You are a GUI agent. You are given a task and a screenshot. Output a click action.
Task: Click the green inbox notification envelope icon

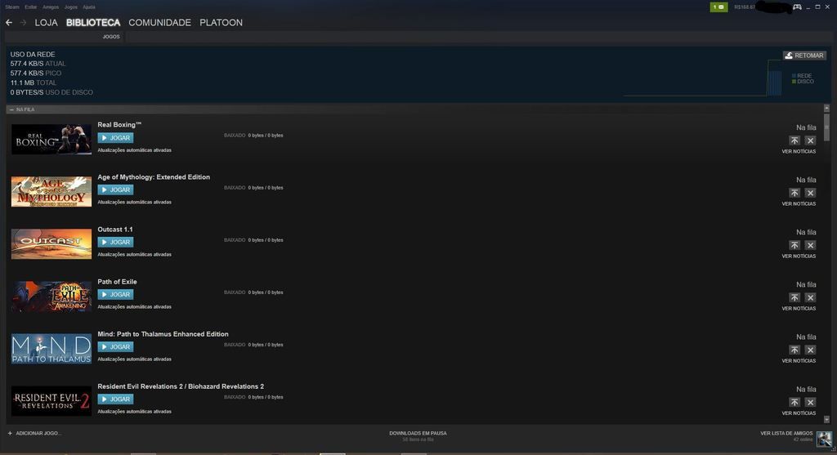718,7
